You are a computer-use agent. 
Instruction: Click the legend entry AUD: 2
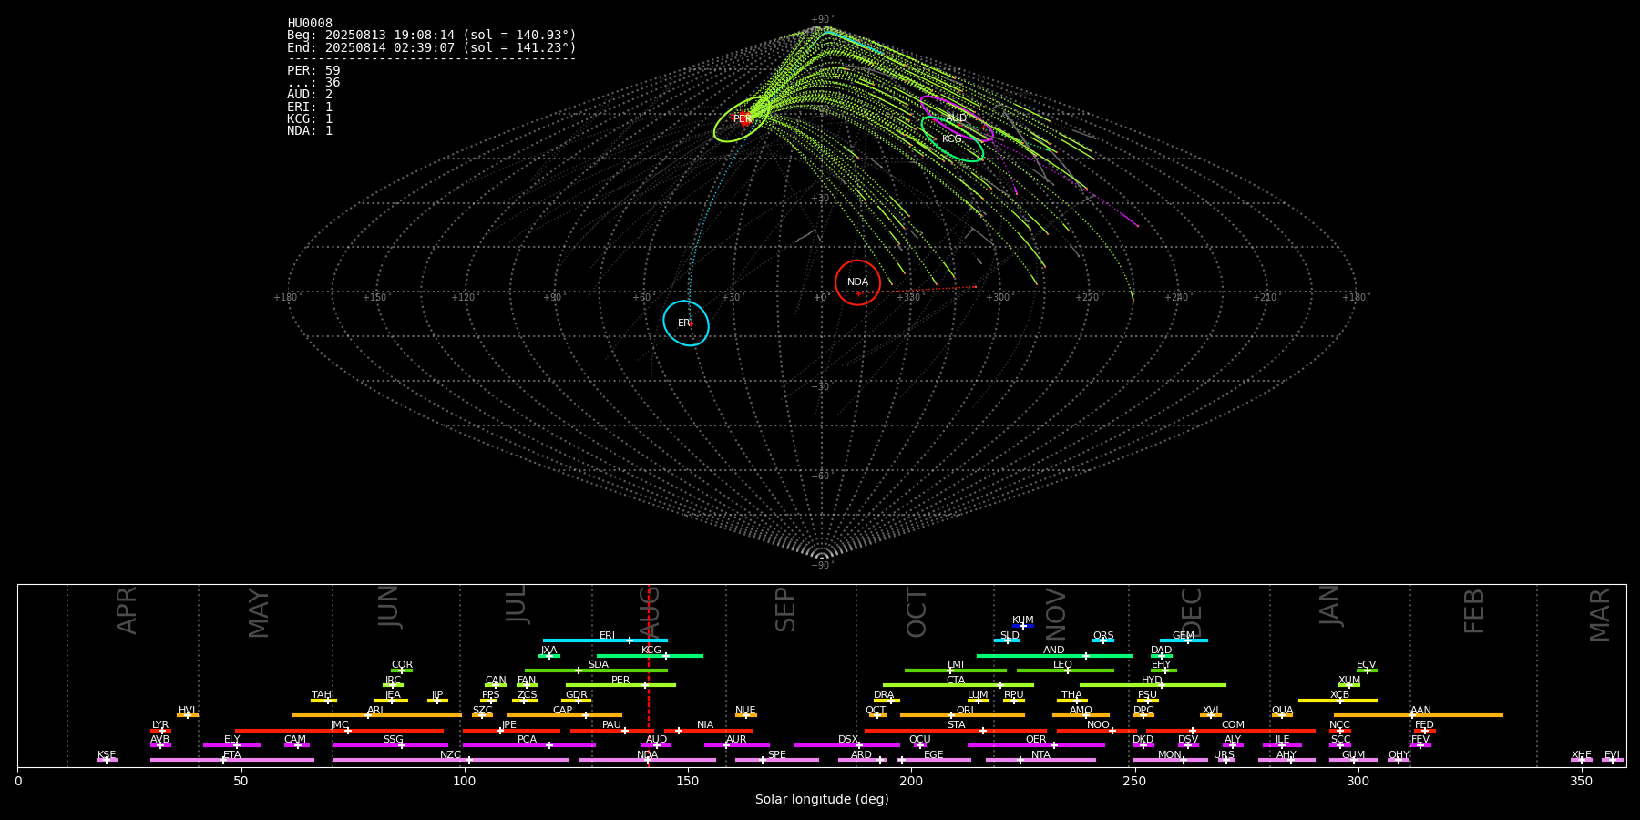[x=310, y=95]
